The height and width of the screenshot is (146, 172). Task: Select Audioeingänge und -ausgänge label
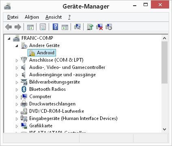point(62,75)
